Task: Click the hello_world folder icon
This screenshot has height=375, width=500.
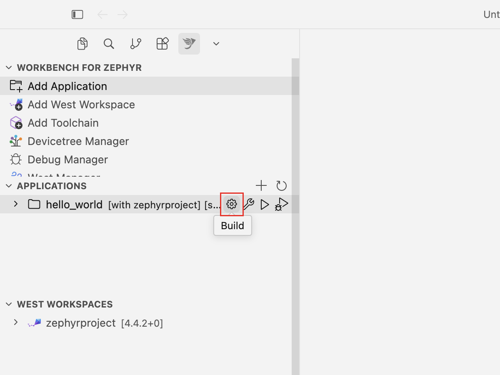Action: coord(34,204)
